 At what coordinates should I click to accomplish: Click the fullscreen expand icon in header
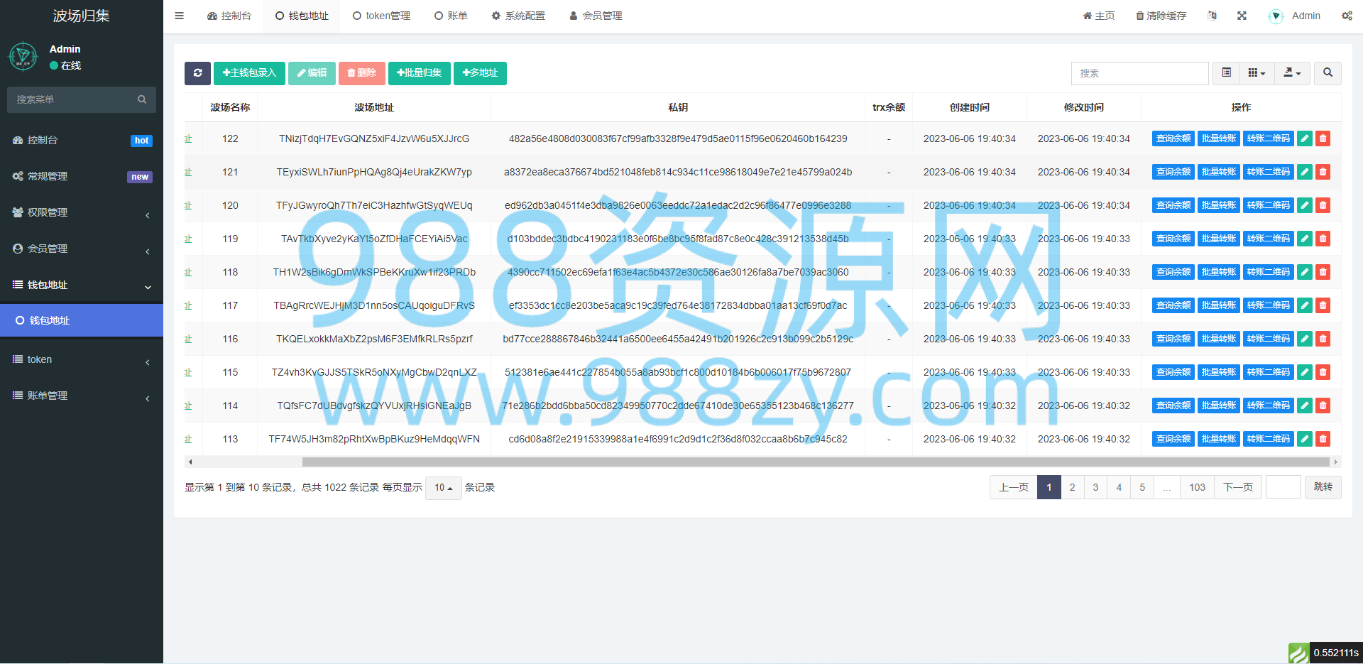tap(1242, 16)
